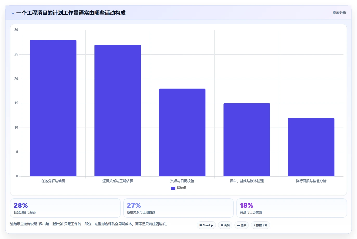The height and width of the screenshot is (239, 357).
Task: Click the 进度 tag
Action: coord(241,225)
